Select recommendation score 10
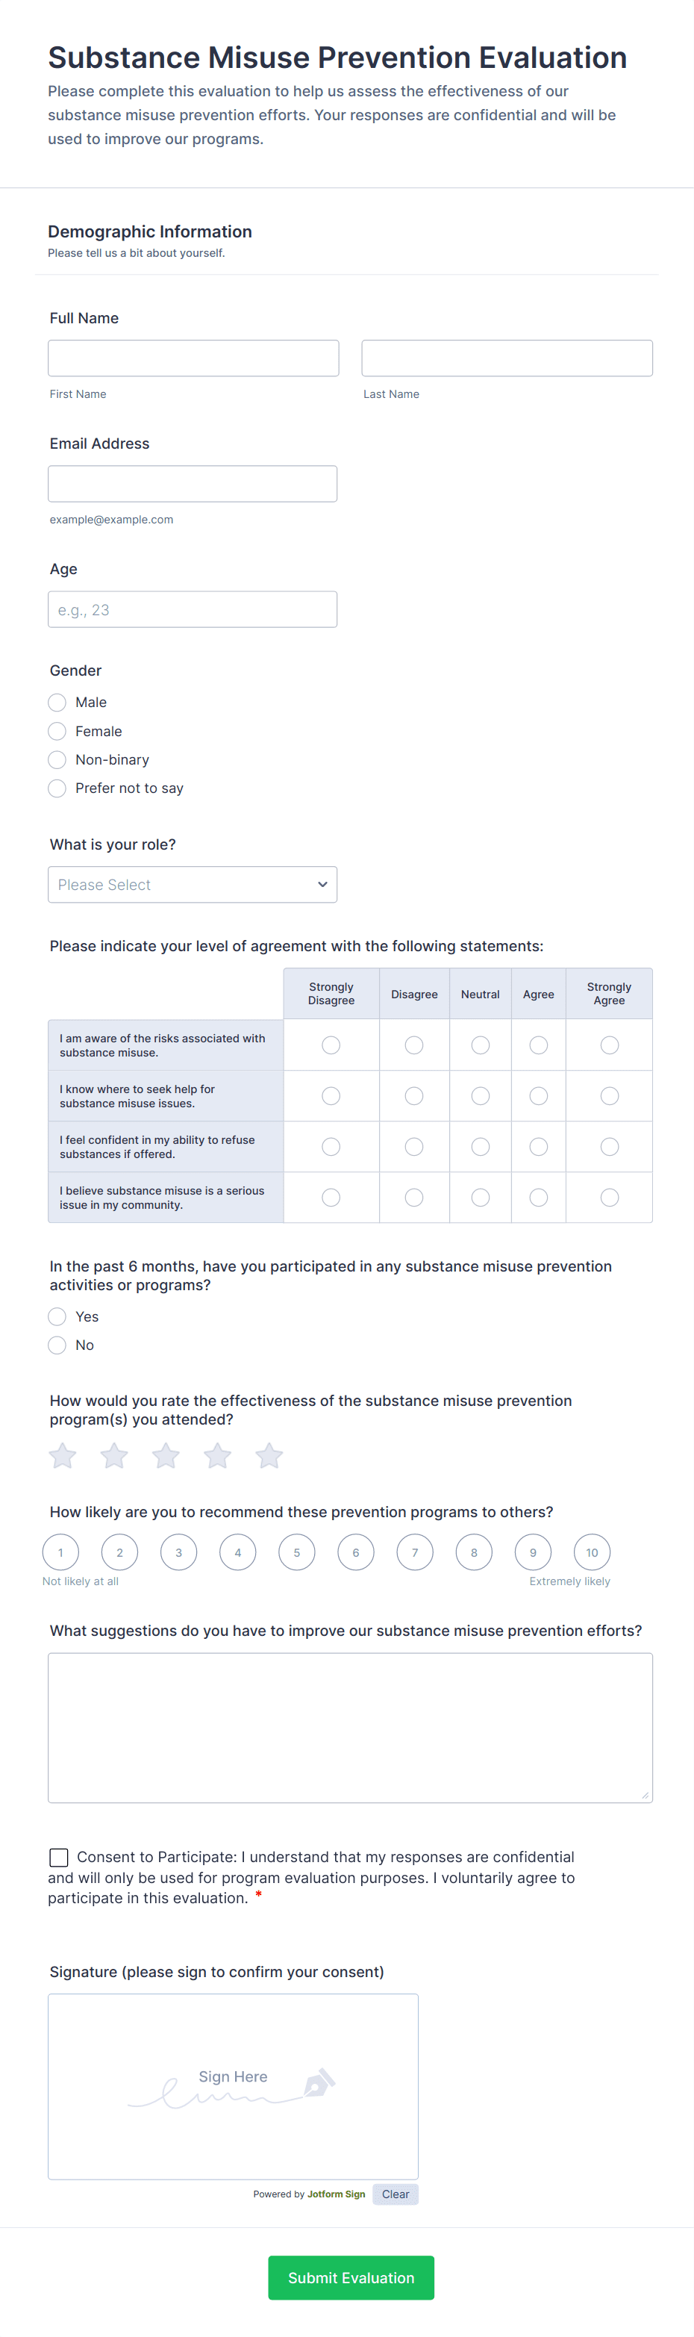The height and width of the screenshot is (2337, 694). [x=592, y=1552]
